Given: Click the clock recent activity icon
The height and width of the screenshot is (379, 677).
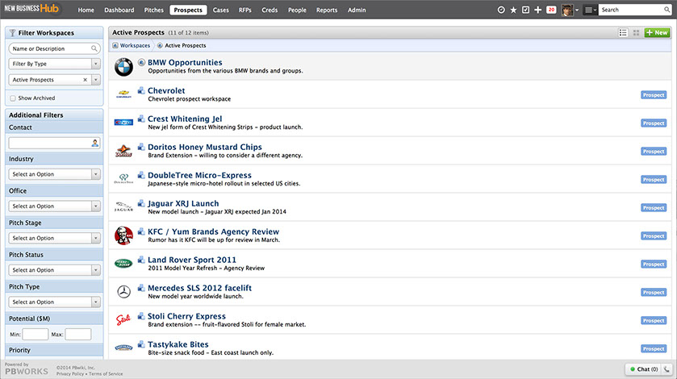Looking at the screenshot, I should [501, 10].
